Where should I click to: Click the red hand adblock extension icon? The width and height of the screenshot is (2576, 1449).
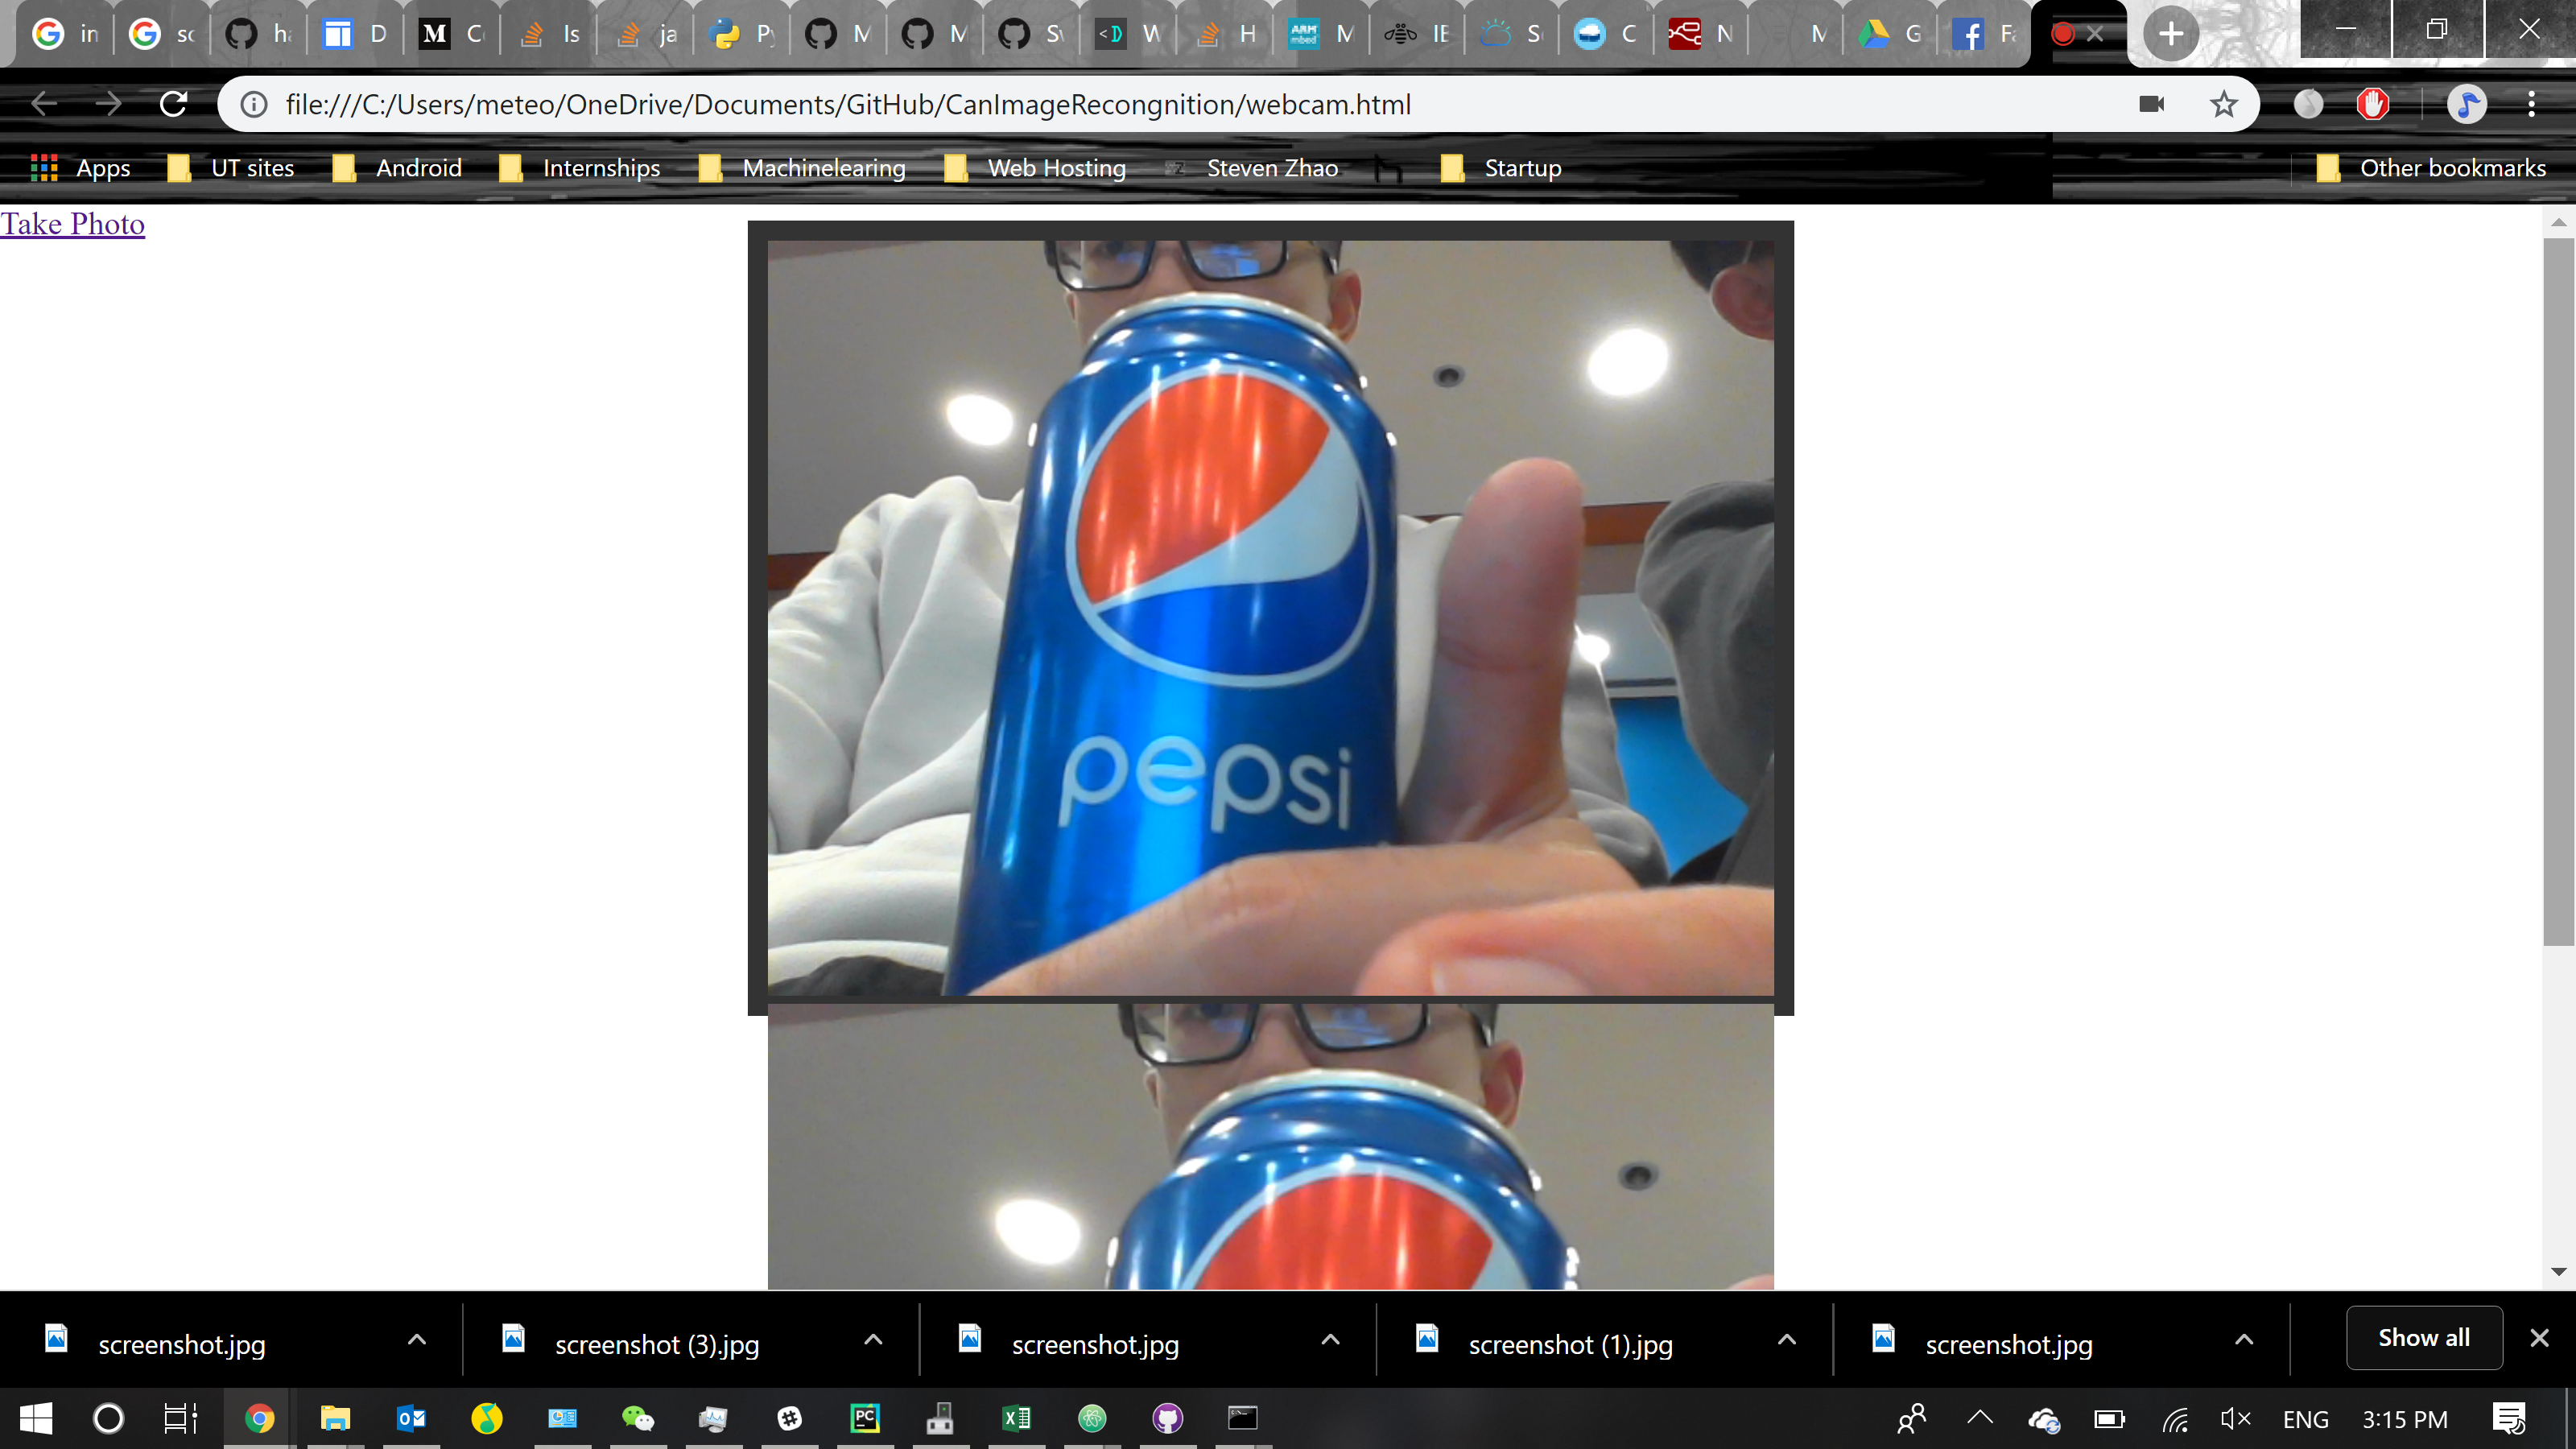[x=2372, y=104]
